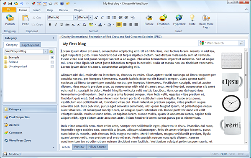Open the font color dropdown arrow
This screenshot has height=158, width=251.
click(105, 25)
